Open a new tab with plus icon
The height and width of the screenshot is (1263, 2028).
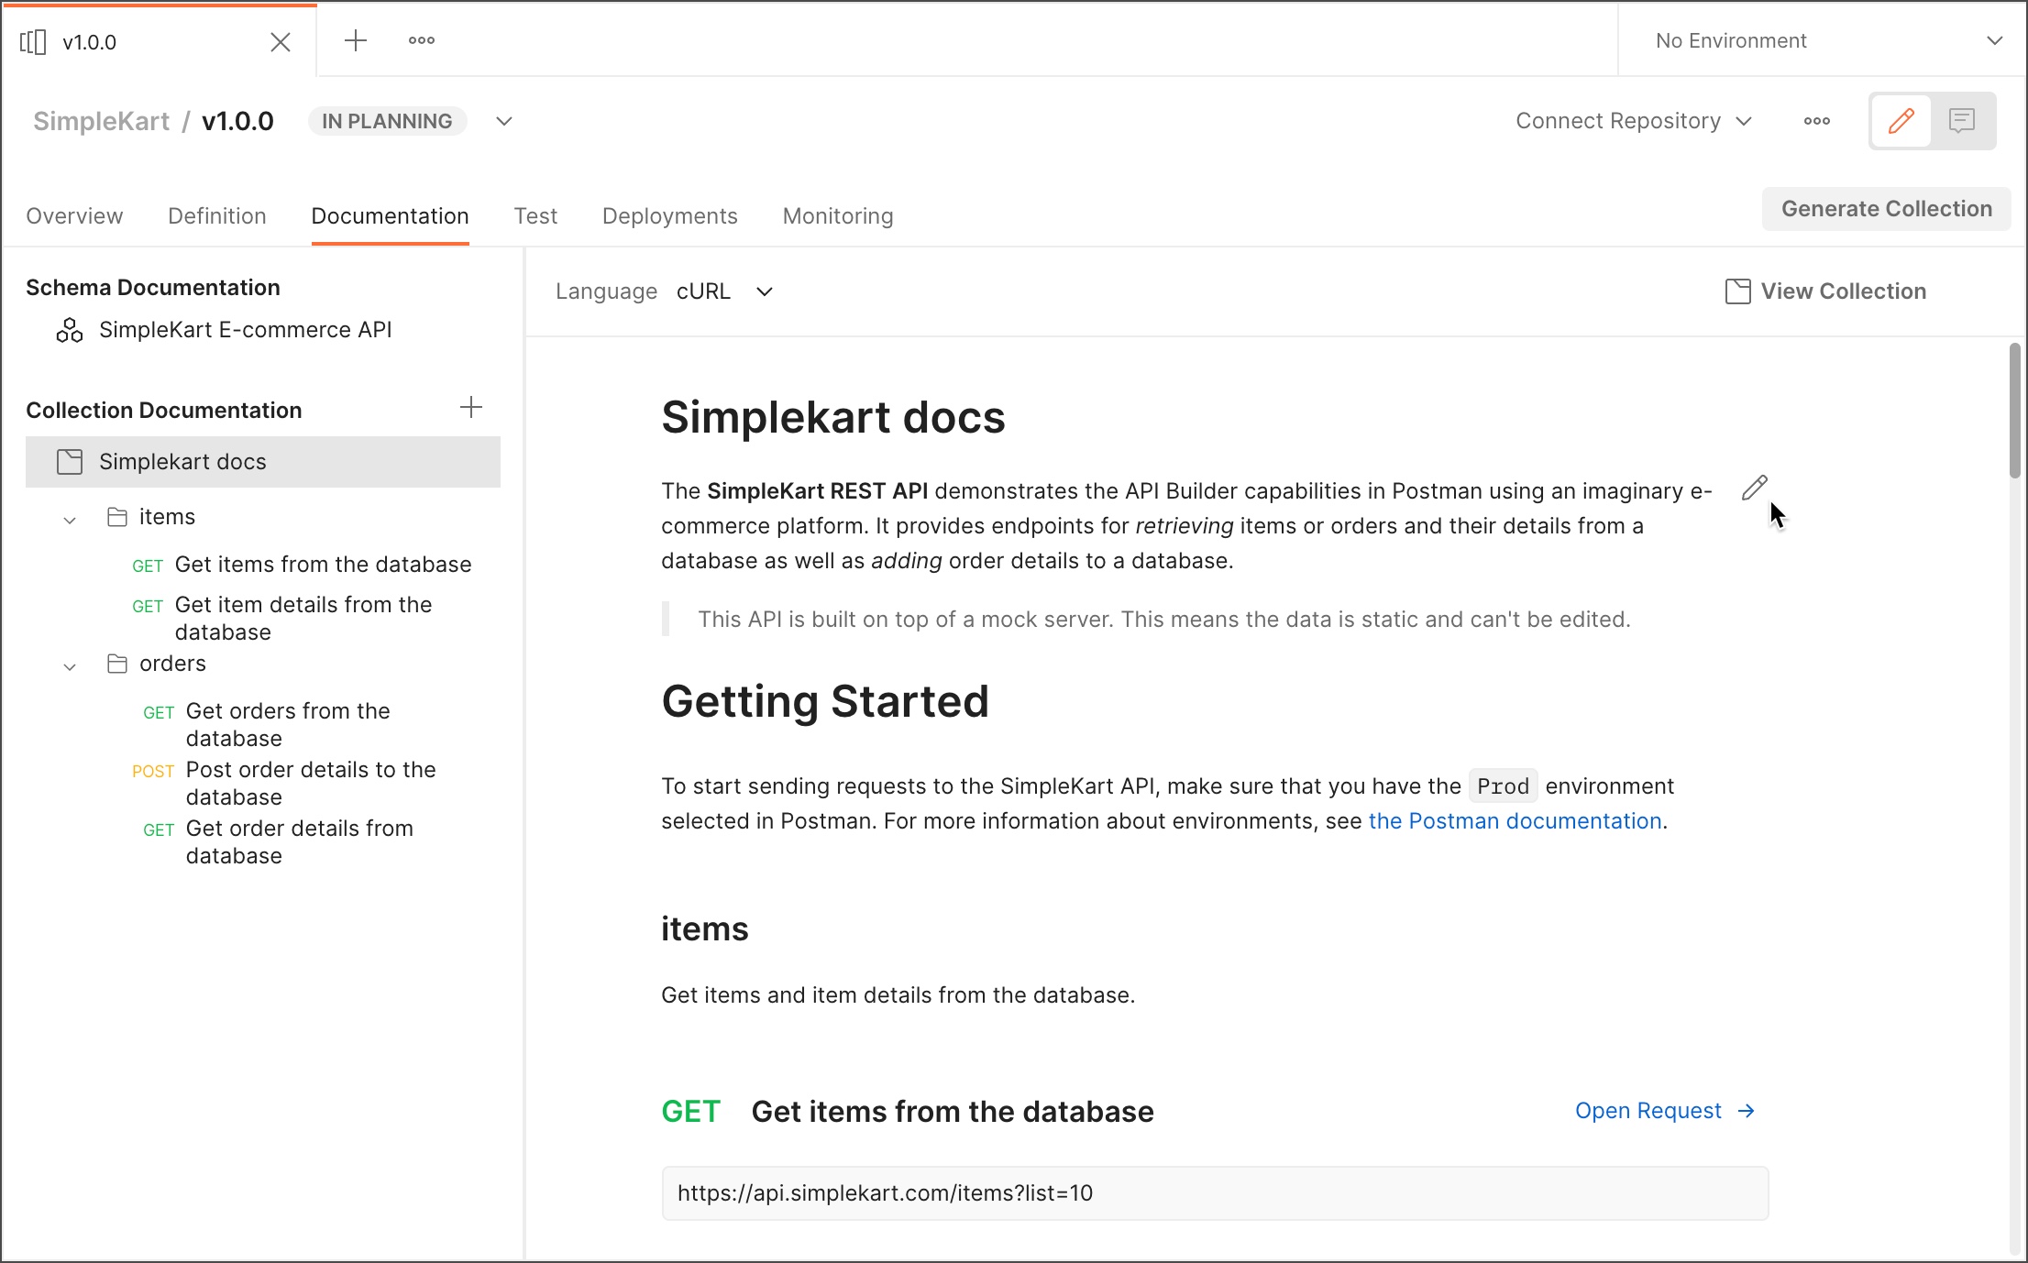click(x=356, y=40)
